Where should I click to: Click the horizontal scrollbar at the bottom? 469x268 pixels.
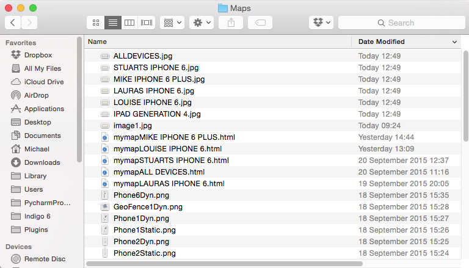pyautogui.click(x=224, y=264)
